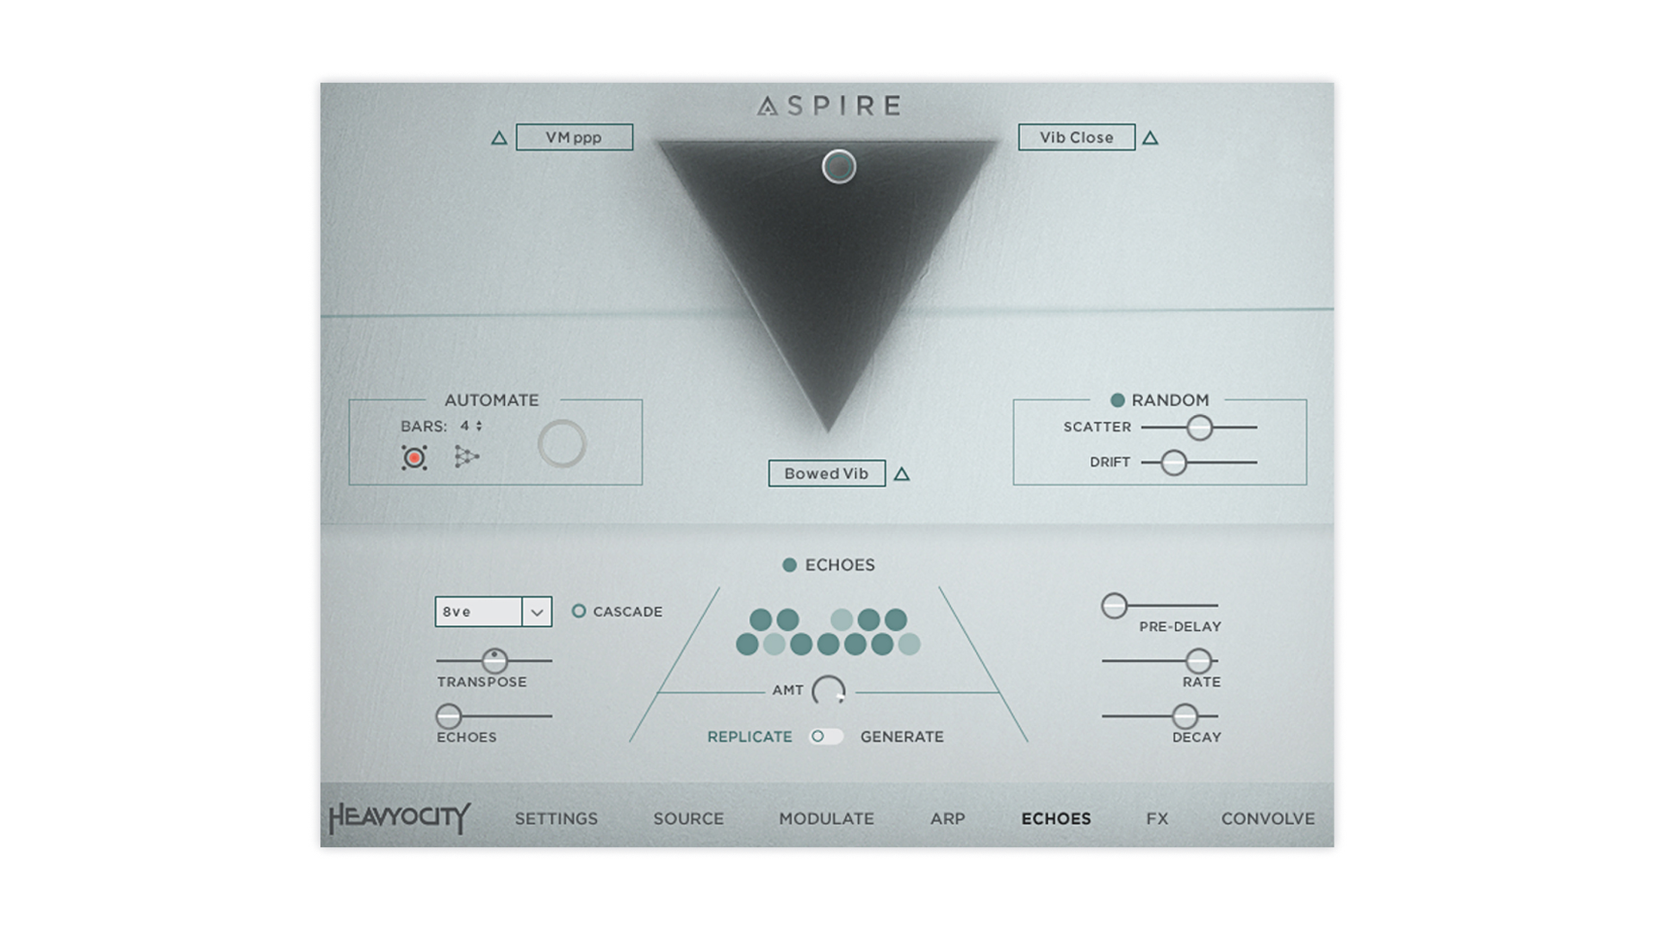The height and width of the screenshot is (930, 1654).
Task: Click the triangle icon beside Vib Close
Action: pyautogui.click(x=1150, y=138)
